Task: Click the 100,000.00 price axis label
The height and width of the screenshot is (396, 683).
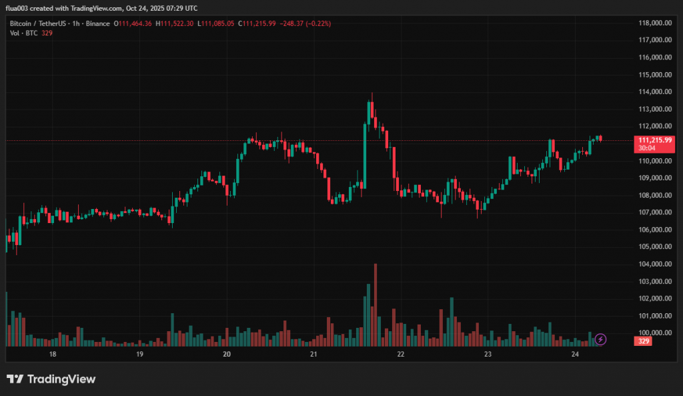Action: pos(654,333)
